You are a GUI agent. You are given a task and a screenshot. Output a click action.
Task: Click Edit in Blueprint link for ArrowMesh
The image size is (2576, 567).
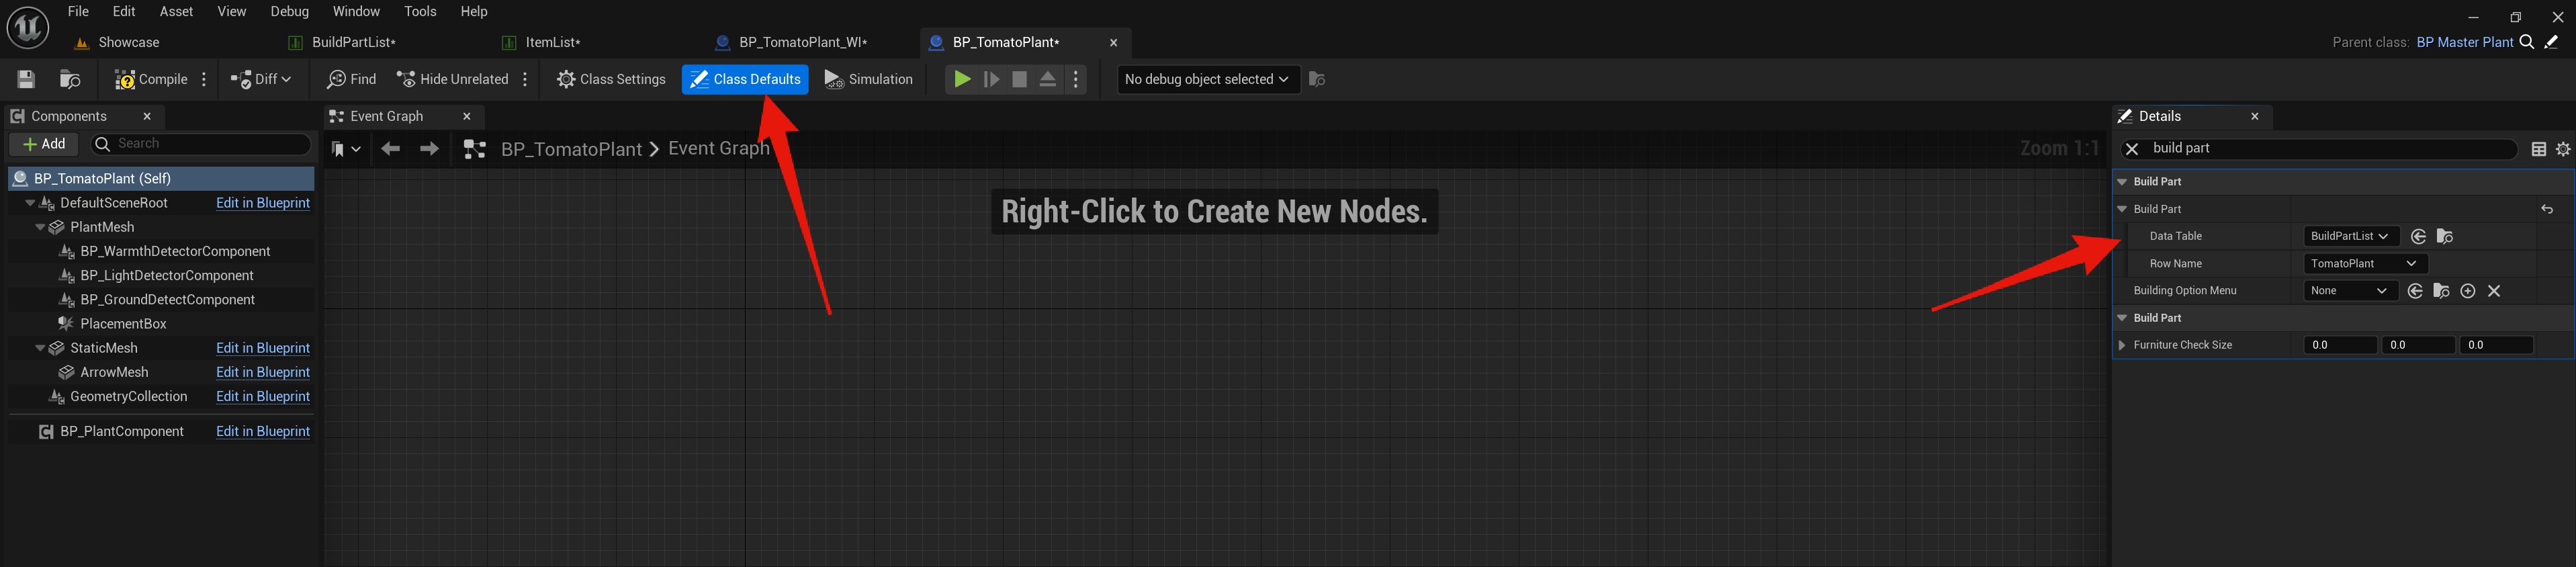(x=263, y=372)
